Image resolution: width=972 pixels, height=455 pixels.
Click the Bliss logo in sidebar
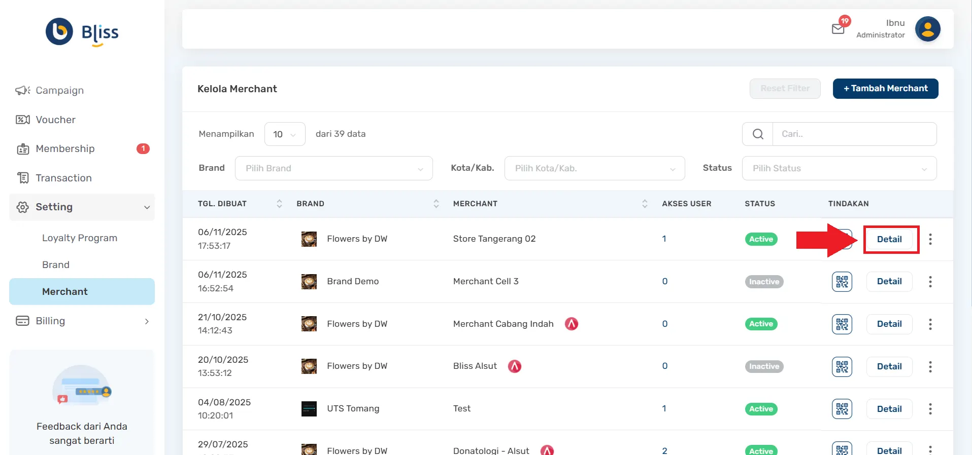82,32
